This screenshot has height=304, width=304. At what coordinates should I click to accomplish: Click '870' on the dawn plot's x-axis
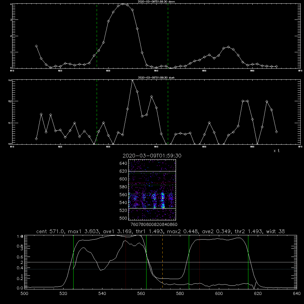click(300, 71)
